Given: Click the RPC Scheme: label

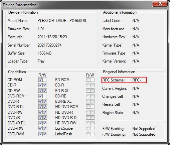Looking at the screenshot, I should pos(113,80).
